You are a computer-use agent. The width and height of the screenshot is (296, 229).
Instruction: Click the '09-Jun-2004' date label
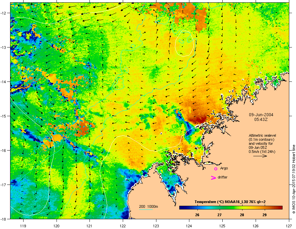coord(261,115)
